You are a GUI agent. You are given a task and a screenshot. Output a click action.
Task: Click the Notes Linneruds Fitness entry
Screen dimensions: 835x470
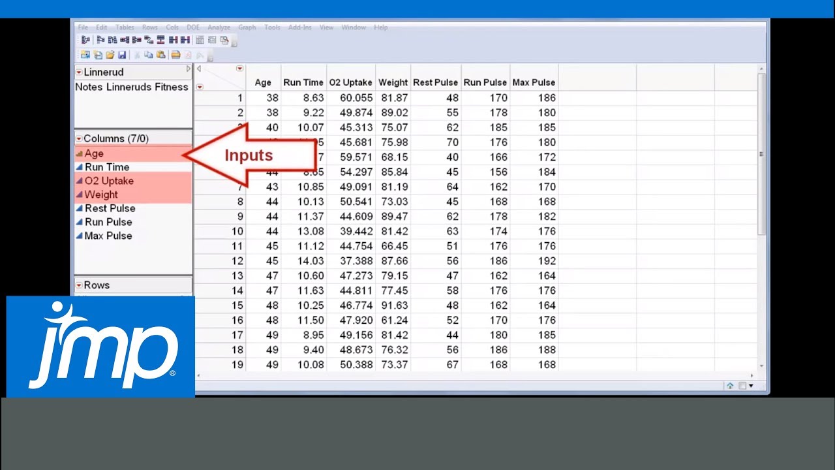(x=132, y=87)
